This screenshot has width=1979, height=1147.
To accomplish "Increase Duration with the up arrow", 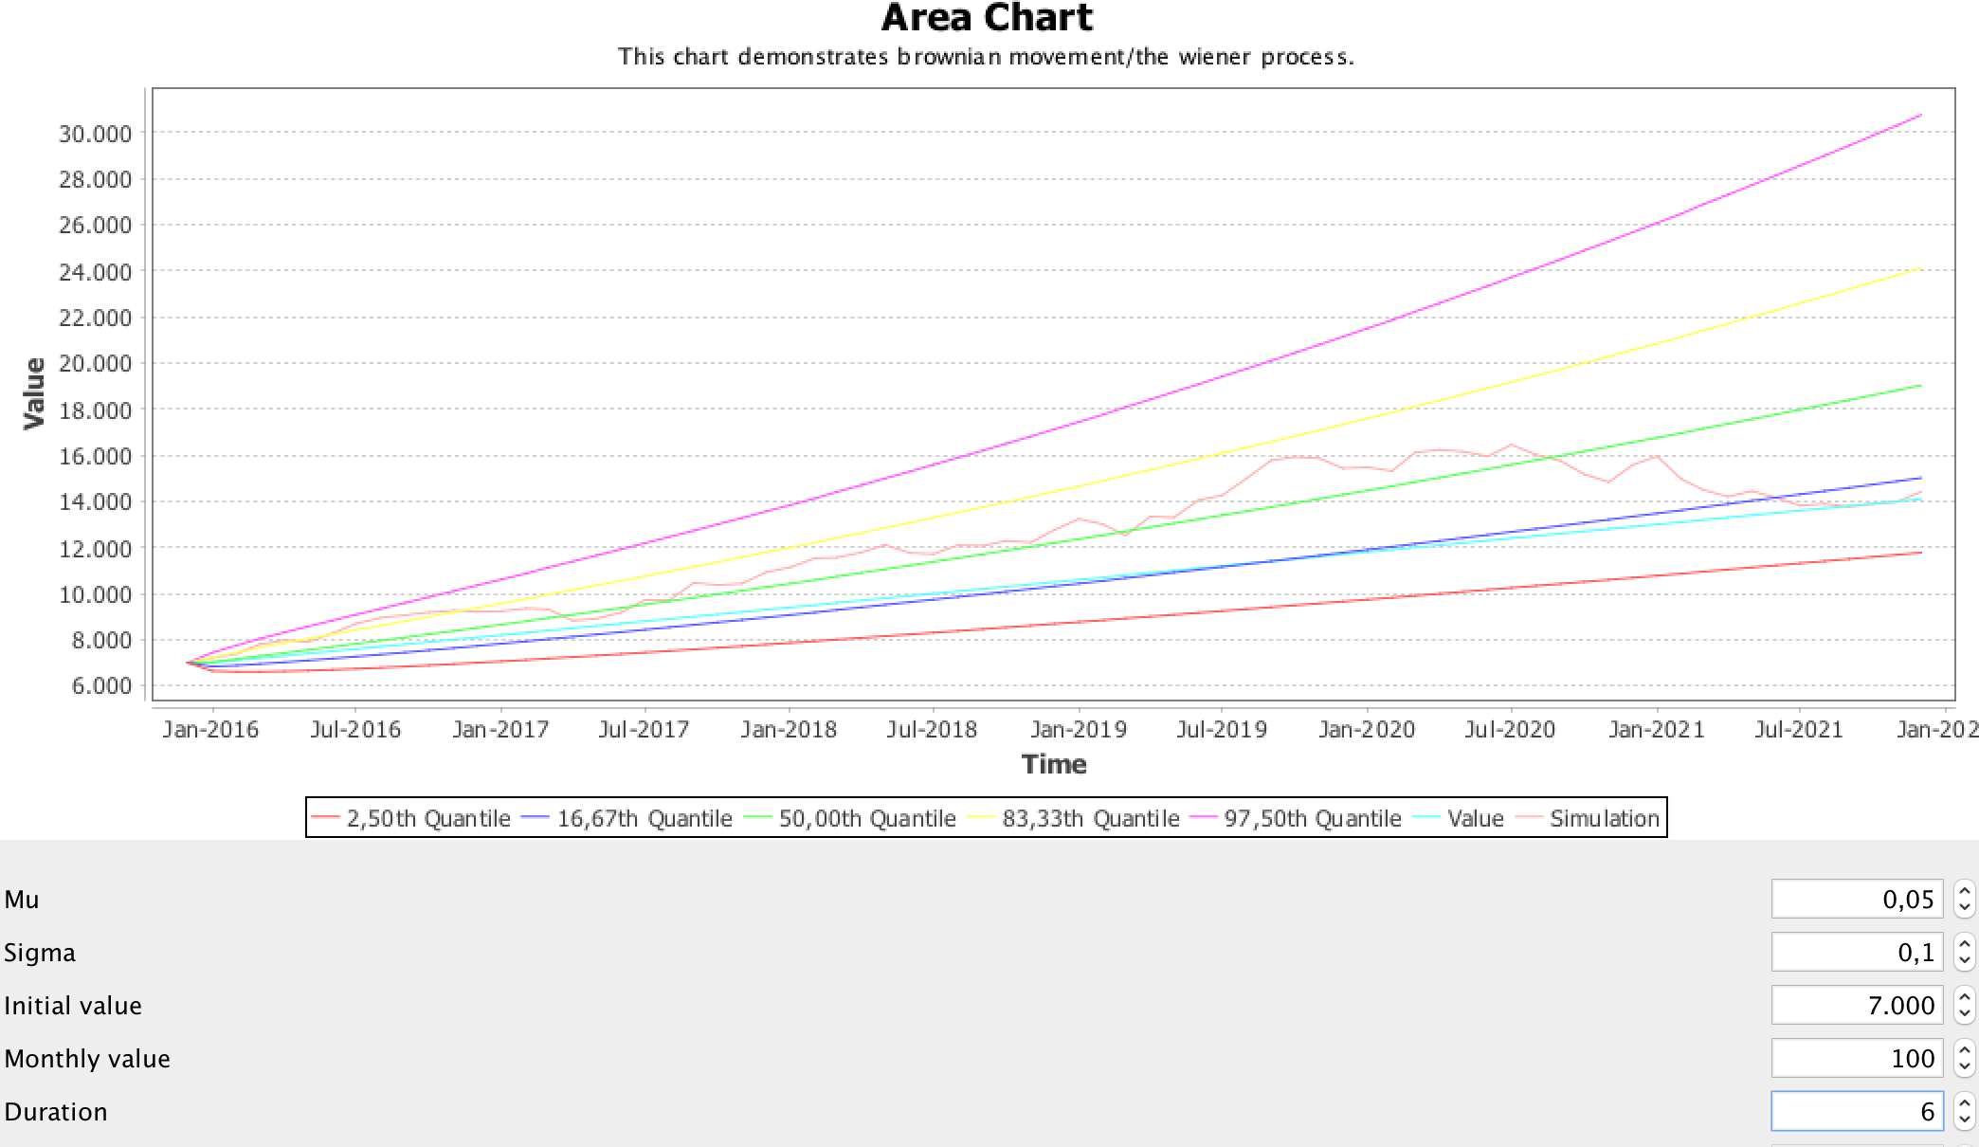I will click(x=1964, y=1102).
